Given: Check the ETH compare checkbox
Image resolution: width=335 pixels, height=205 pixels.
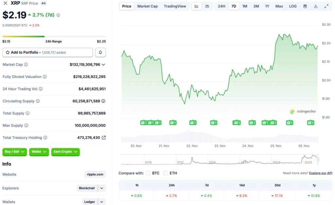Looking at the screenshot, I should [166, 173].
